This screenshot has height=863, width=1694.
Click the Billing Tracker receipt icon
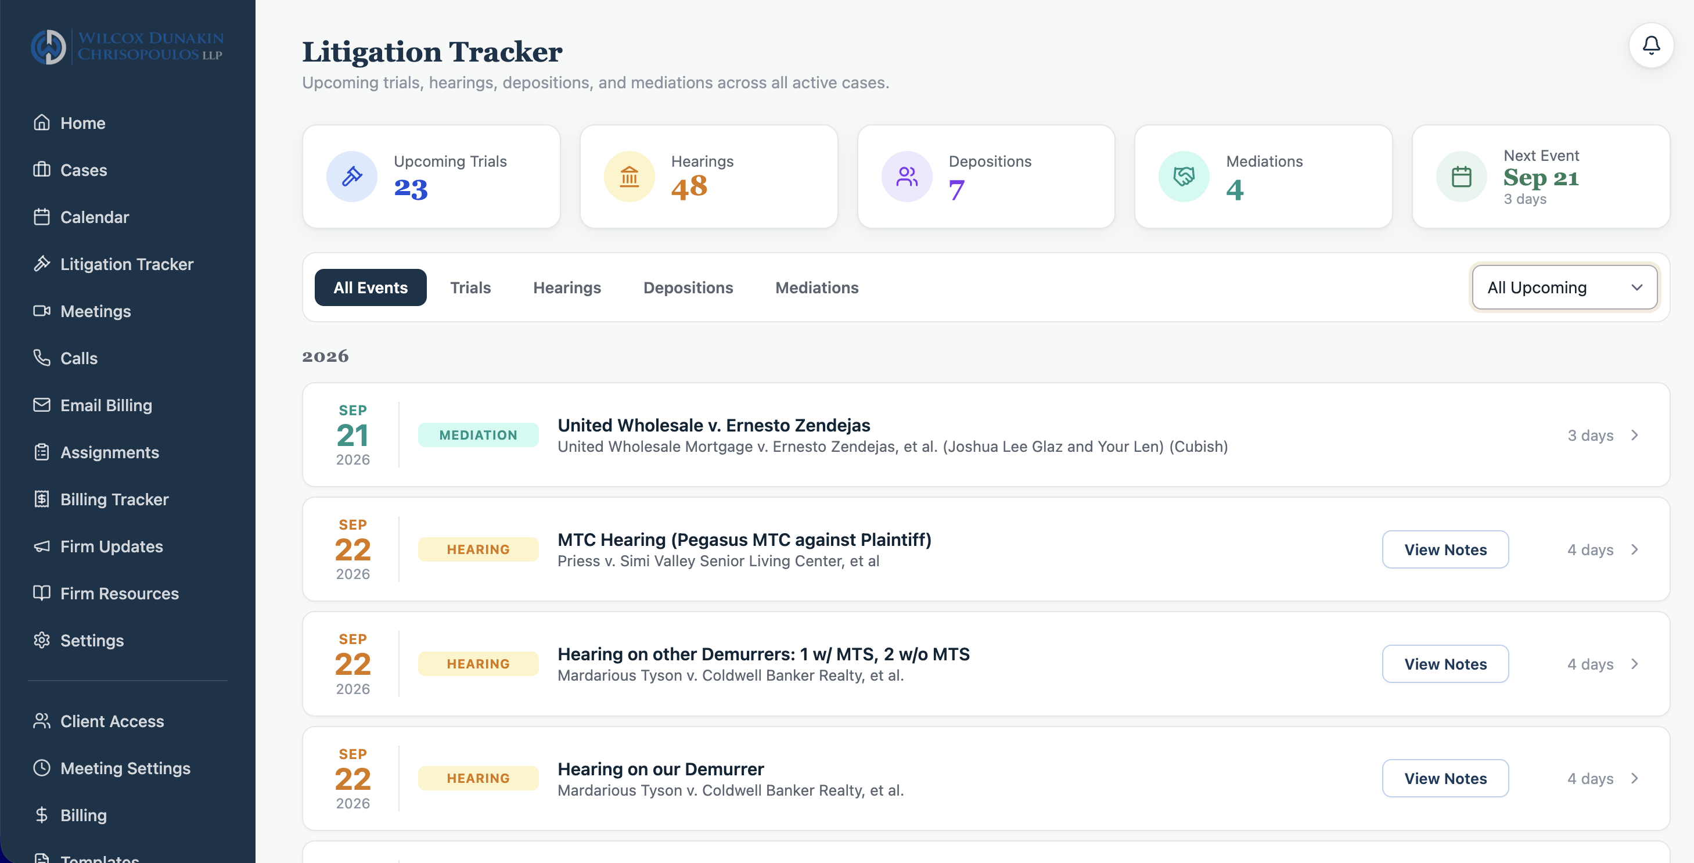click(41, 499)
